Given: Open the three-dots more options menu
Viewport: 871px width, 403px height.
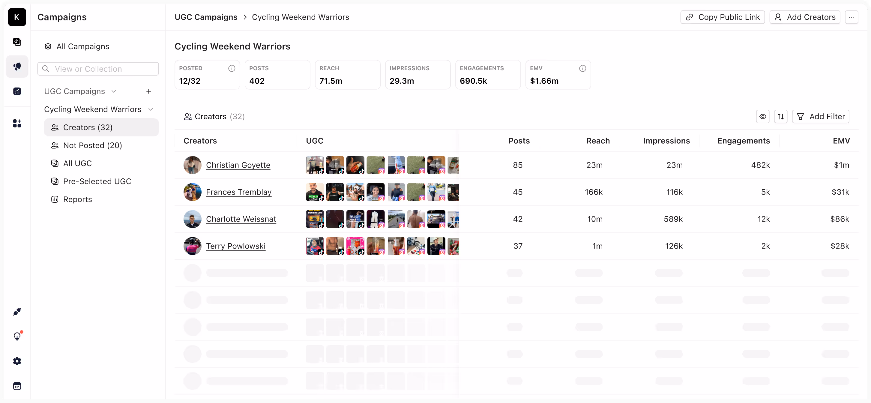Looking at the screenshot, I should pos(852,17).
